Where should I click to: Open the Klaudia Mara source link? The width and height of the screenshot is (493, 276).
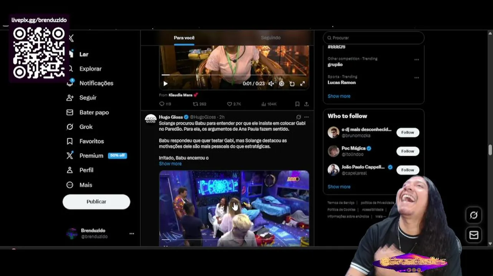click(x=180, y=95)
